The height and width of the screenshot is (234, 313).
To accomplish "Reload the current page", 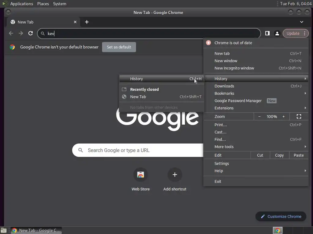I will 31,33.
